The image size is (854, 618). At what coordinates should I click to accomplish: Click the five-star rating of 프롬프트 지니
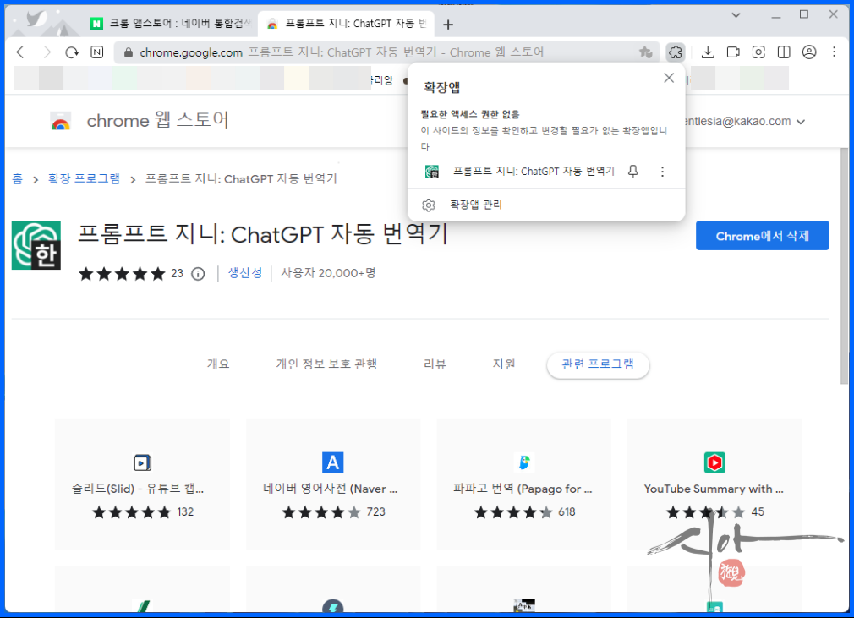tap(122, 273)
